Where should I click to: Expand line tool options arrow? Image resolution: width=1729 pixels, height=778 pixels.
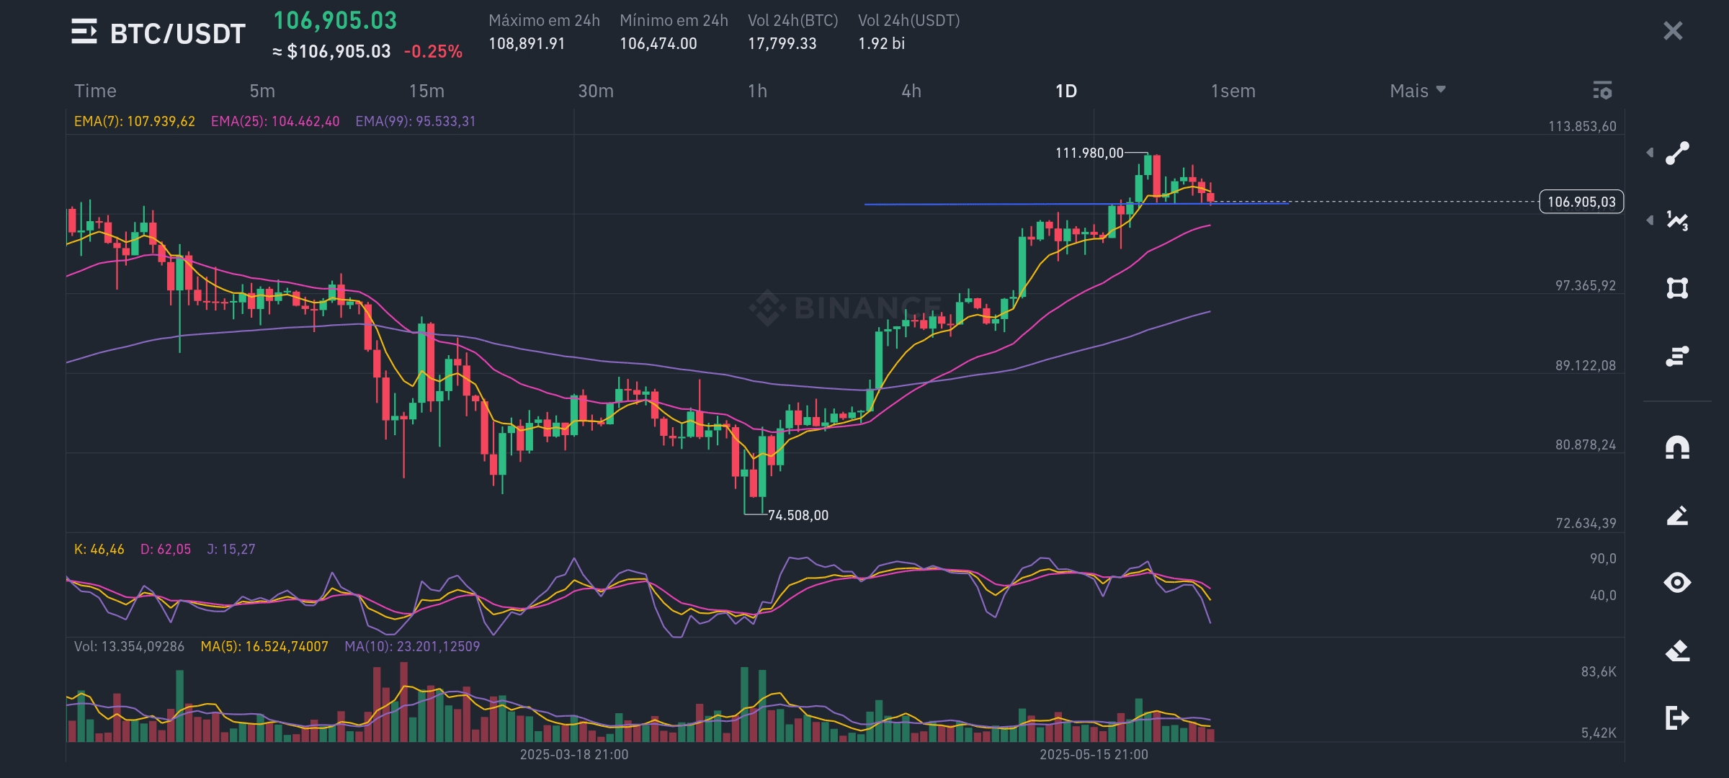tap(1650, 153)
